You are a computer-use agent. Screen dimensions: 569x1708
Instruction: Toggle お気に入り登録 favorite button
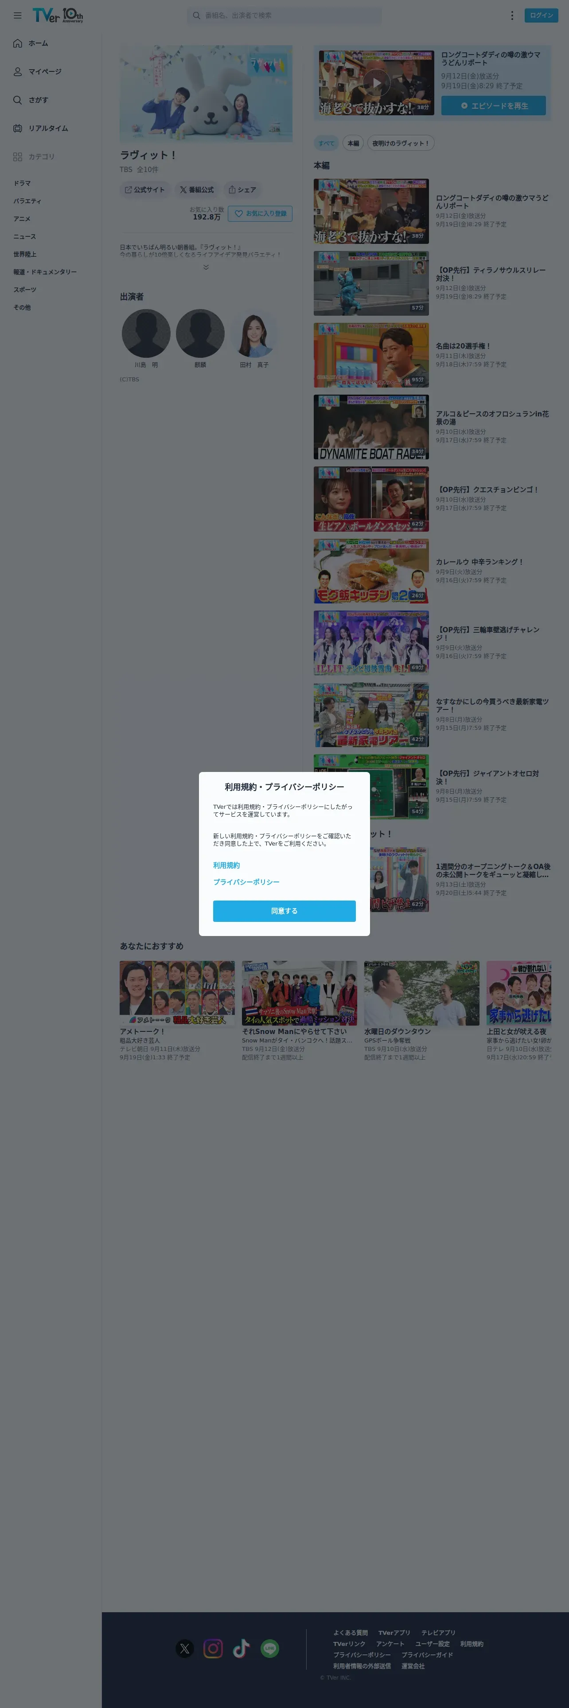pos(260,214)
